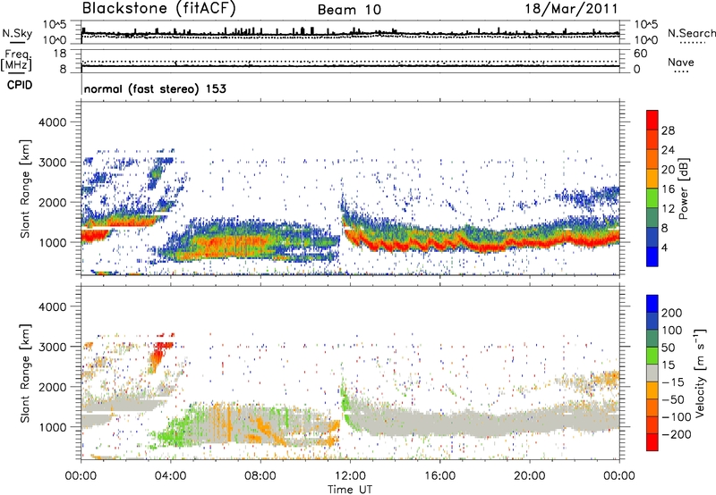Click the red velocity patch near 3000 km
The width and height of the screenshot is (716, 495).
coord(161,352)
